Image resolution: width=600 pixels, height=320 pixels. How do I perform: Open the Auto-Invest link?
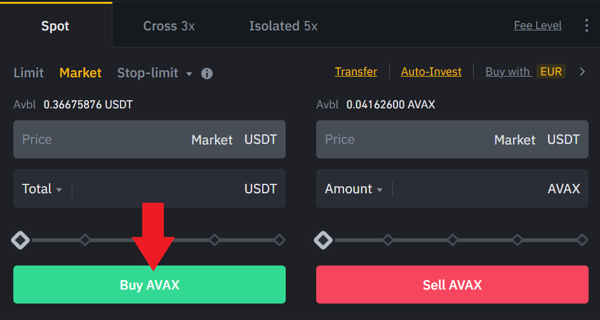coord(431,72)
